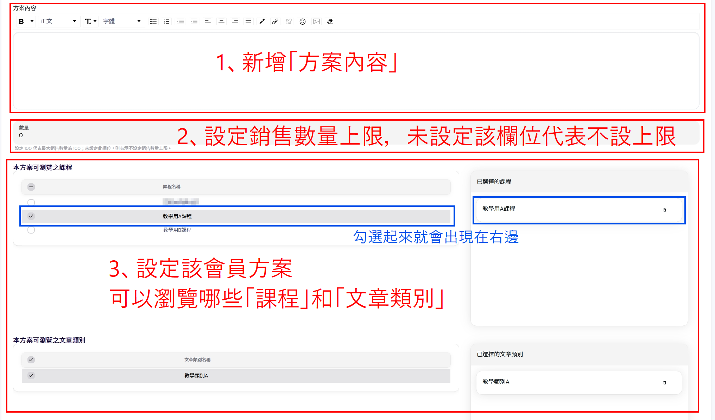Center align the editor text
715x420 pixels.
[221, 21]
